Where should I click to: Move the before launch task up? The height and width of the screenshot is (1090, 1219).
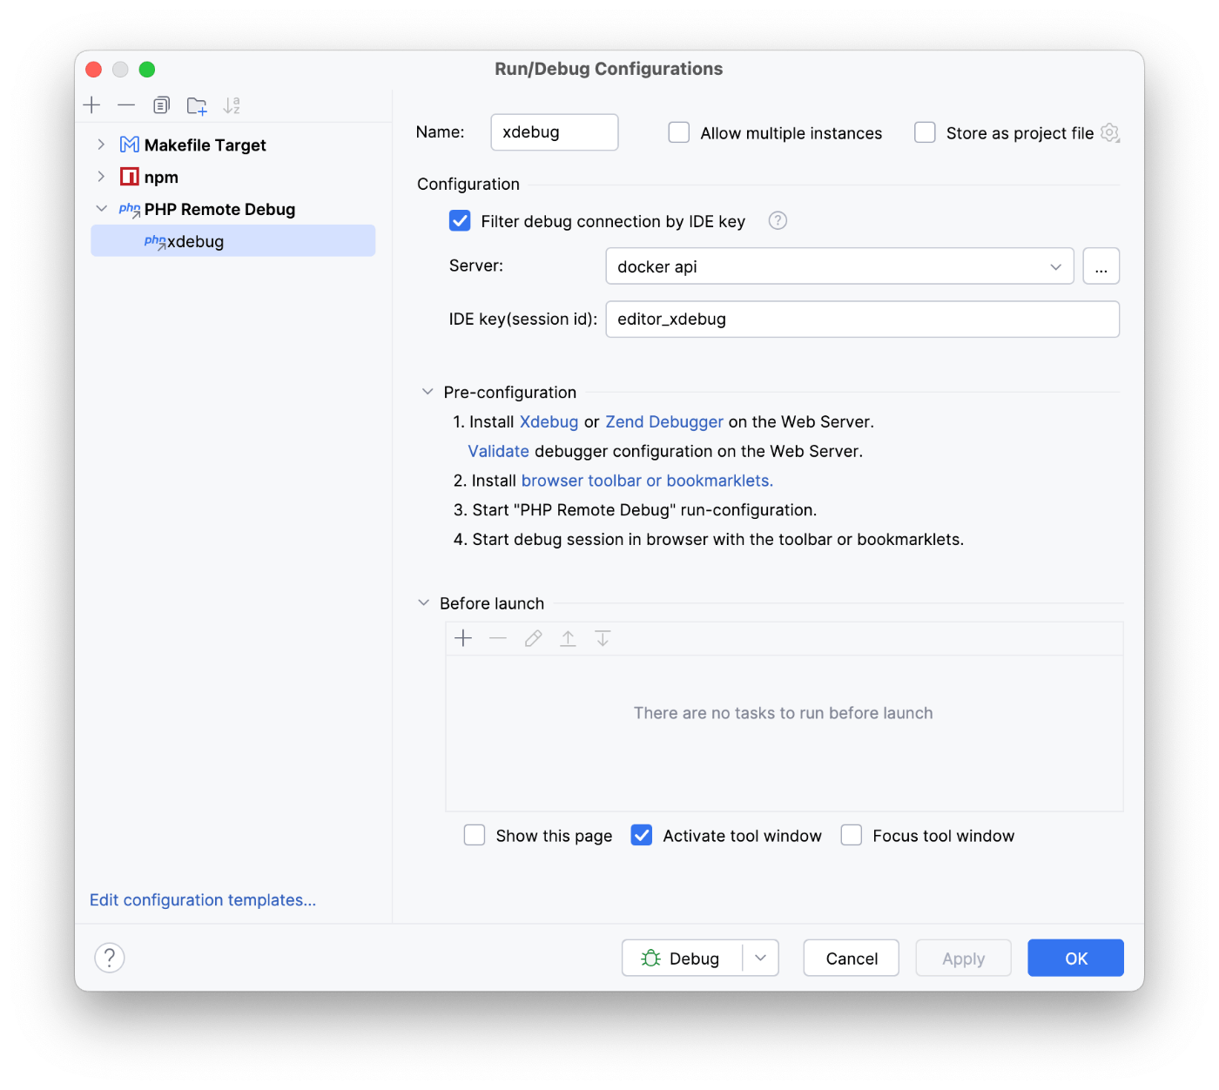tap(568, 638)
